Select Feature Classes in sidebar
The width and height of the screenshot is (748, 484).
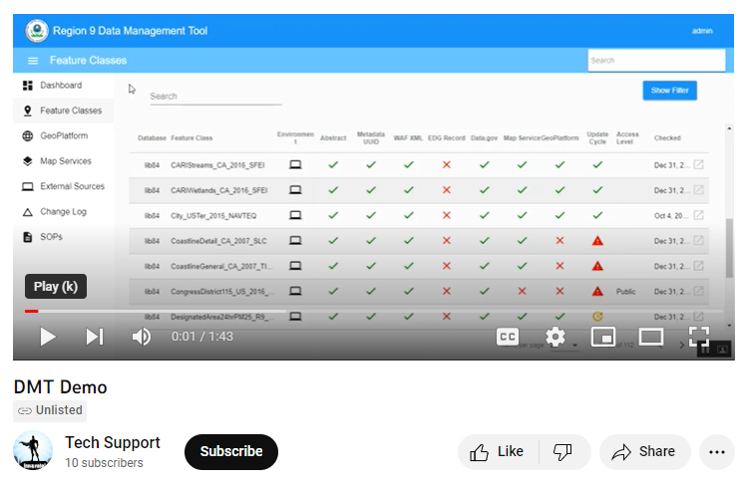63,111
